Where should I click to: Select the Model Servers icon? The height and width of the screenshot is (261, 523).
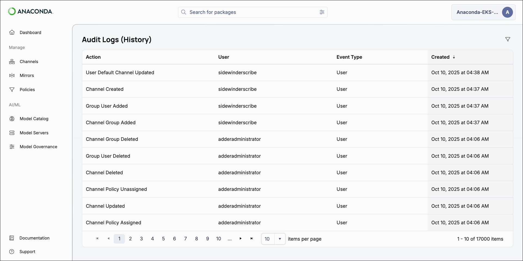tap(12, 133)
